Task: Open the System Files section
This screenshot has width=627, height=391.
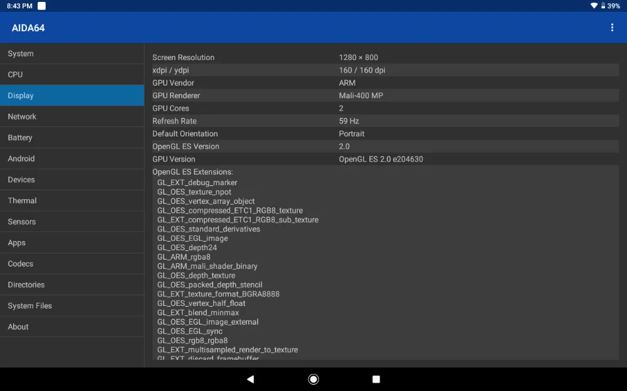Action: (x=72, y=306)
